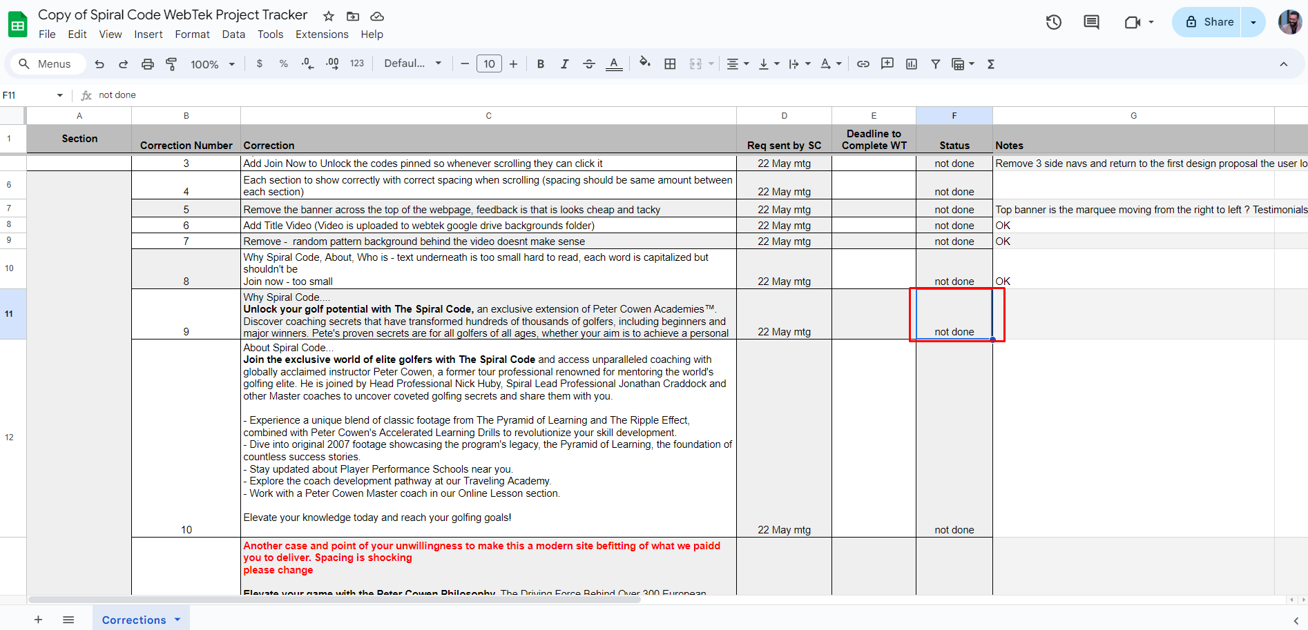Viewport: 1308px width, 630px height.
Task: Open the comments panel icon
Action: click(x=1091, y=22)
